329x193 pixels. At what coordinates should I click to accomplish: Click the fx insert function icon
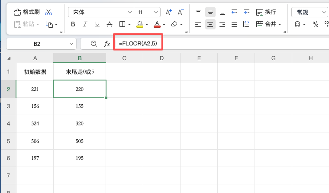[x=107, y=44]
